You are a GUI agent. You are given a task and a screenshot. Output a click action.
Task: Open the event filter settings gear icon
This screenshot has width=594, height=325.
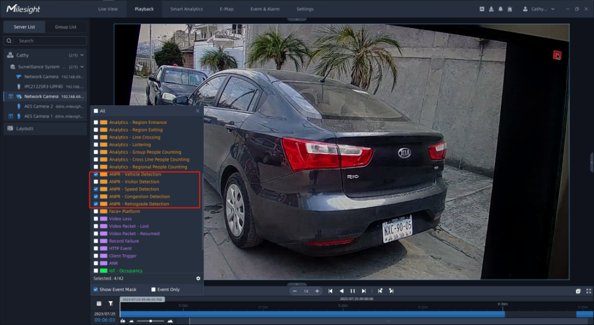pos(198,278)
